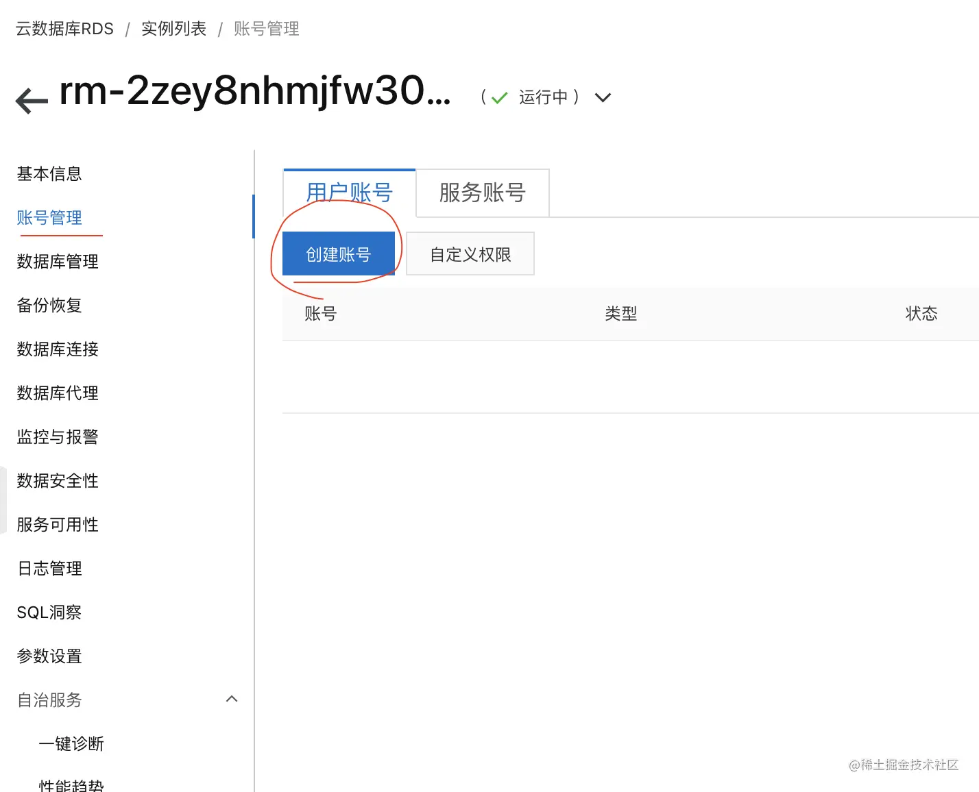979x792 pixels.
Task: Open 监控与报警 in the sidebar
Action: 58,437
